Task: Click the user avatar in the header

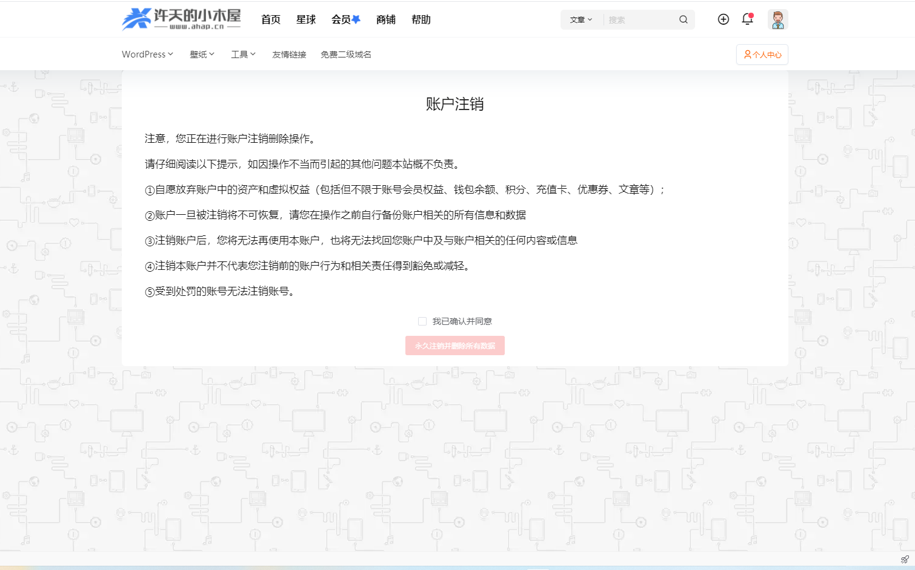Action: (777, 19)
